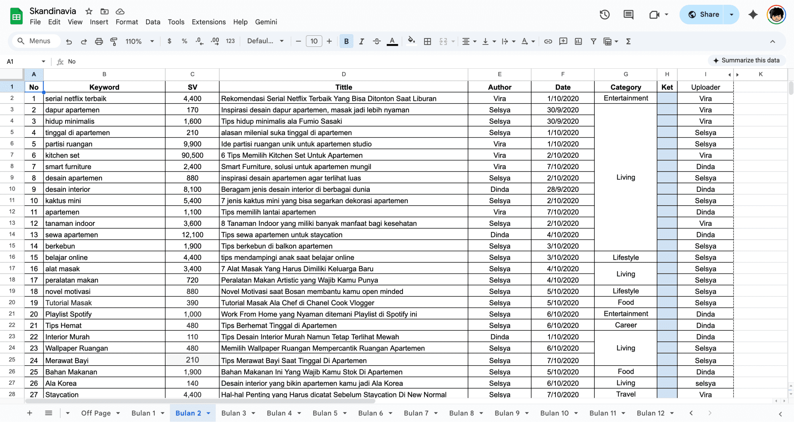This screenshot has height=422, width=794.
Task: Switch to the Bulan 5 sheet tab
Action: (x=325, y=413)
